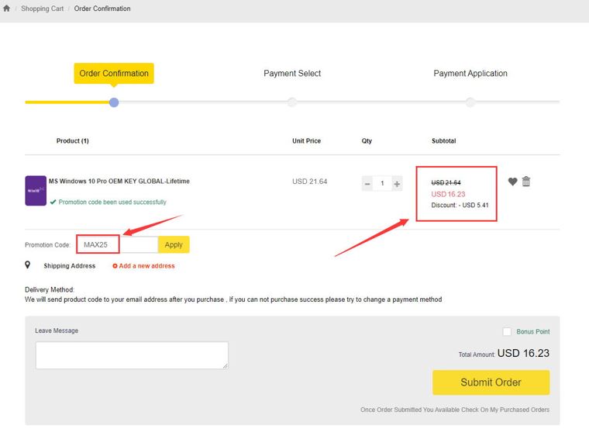Select the Payment Select step

point(292,74)
